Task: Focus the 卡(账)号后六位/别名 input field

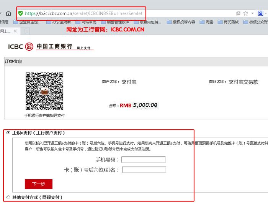Action: coord(144,170)
